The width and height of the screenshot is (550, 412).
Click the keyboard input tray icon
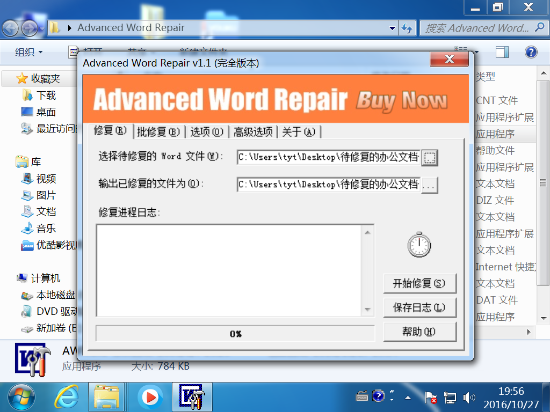pos(362,396)
